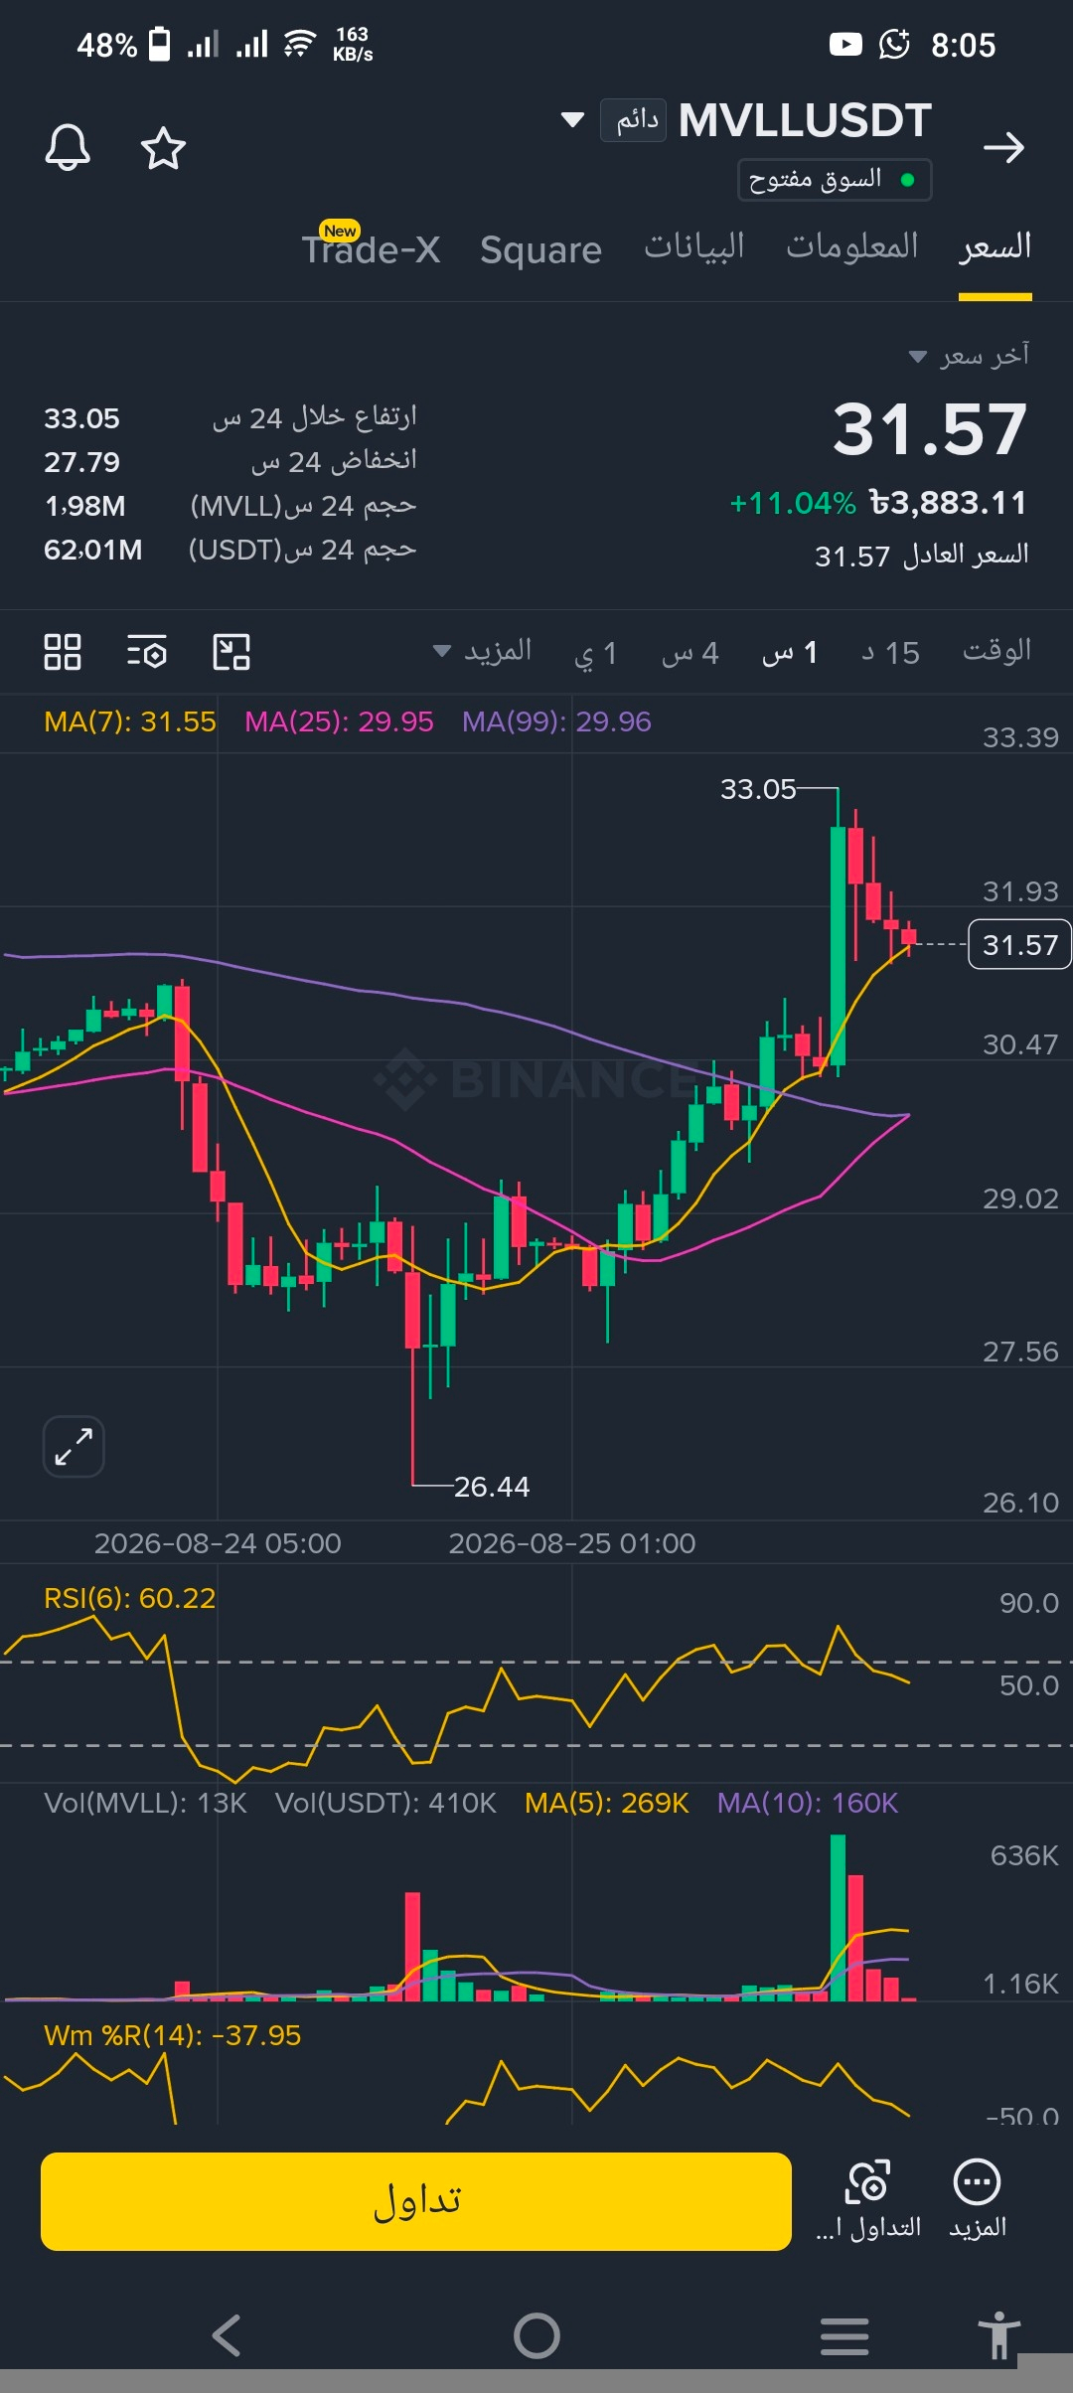Tap the current price tag 31.57 on axis
This screenshot has width=1073, height=2393.
tap(1019, 945)
